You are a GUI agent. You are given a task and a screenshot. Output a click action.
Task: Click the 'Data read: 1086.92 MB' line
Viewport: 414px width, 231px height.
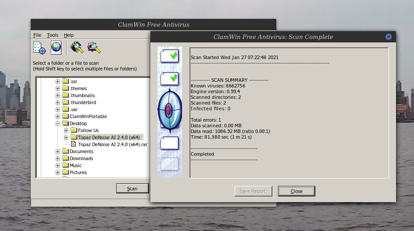point(230,131)
